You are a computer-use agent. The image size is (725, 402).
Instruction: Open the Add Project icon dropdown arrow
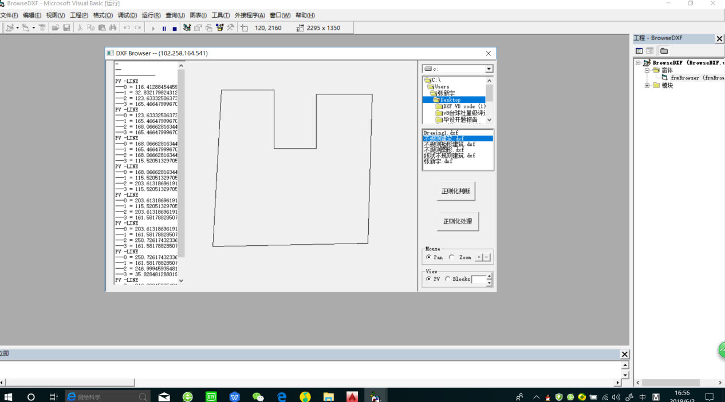tap(17, 28)
